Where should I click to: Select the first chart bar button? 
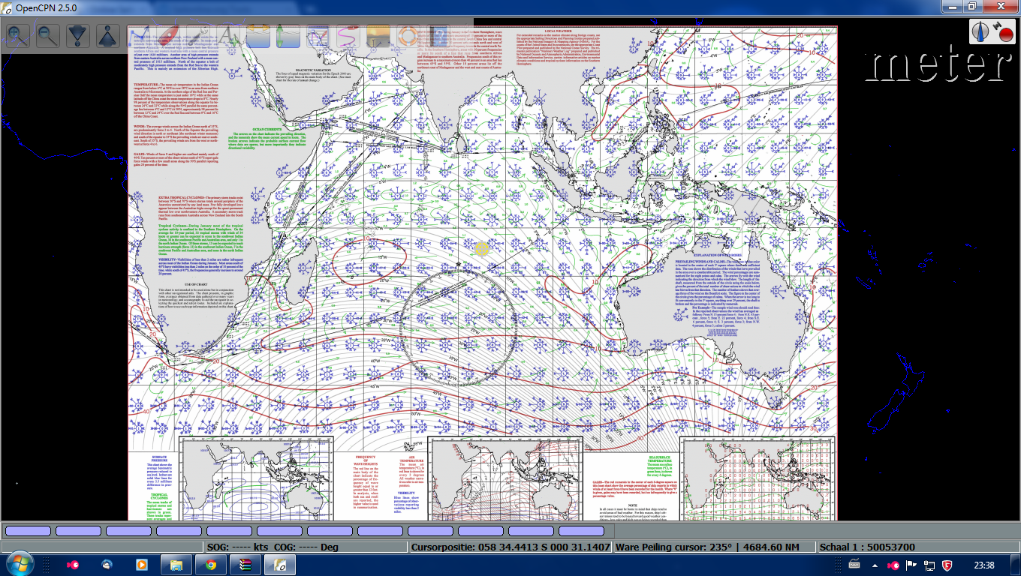click(x=28, y=531)
